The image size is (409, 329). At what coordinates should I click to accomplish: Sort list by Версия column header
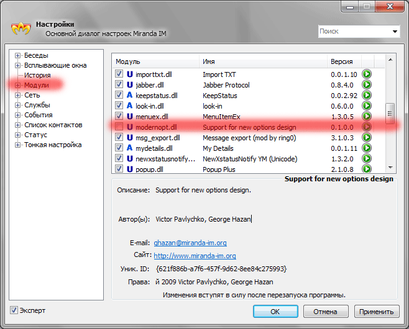[x=344, y=61]
